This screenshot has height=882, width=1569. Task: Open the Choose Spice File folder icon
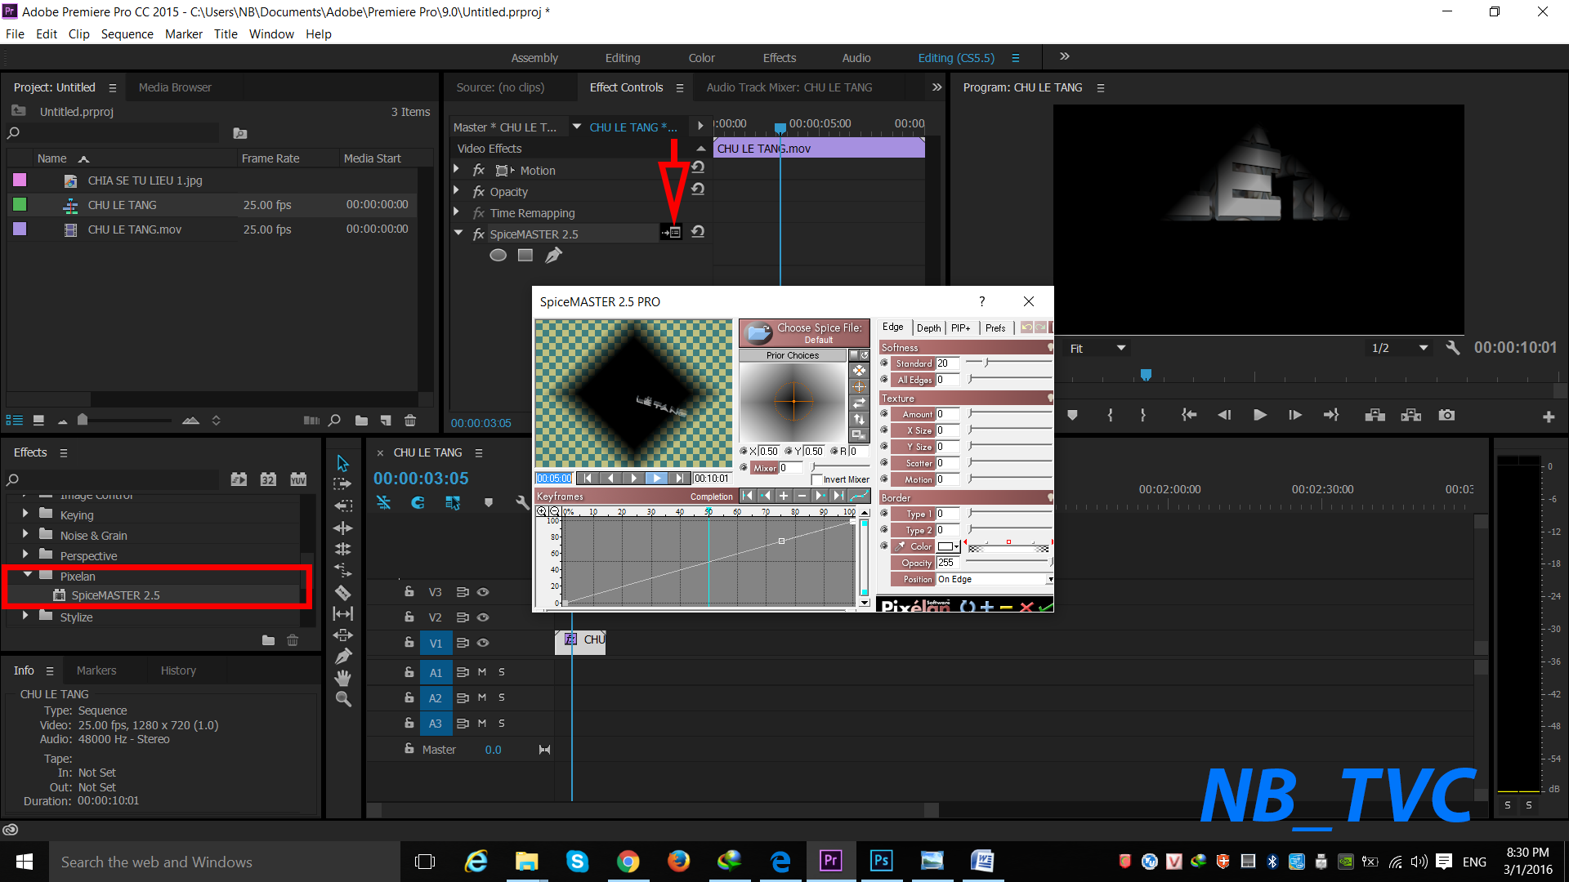coord(759,332)
